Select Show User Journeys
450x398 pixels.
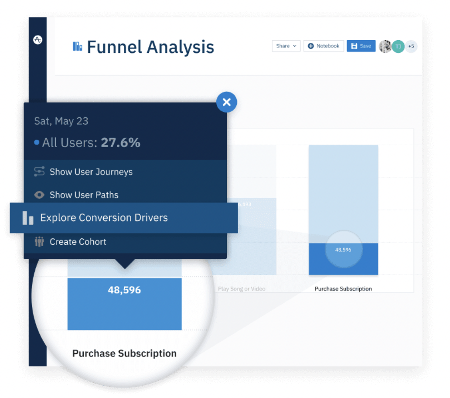125,172
